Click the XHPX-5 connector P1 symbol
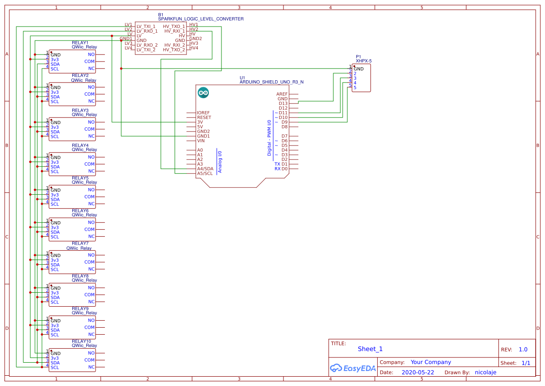Screen dimensions: 545x386 pyautogui.click(x=360, y=78)
